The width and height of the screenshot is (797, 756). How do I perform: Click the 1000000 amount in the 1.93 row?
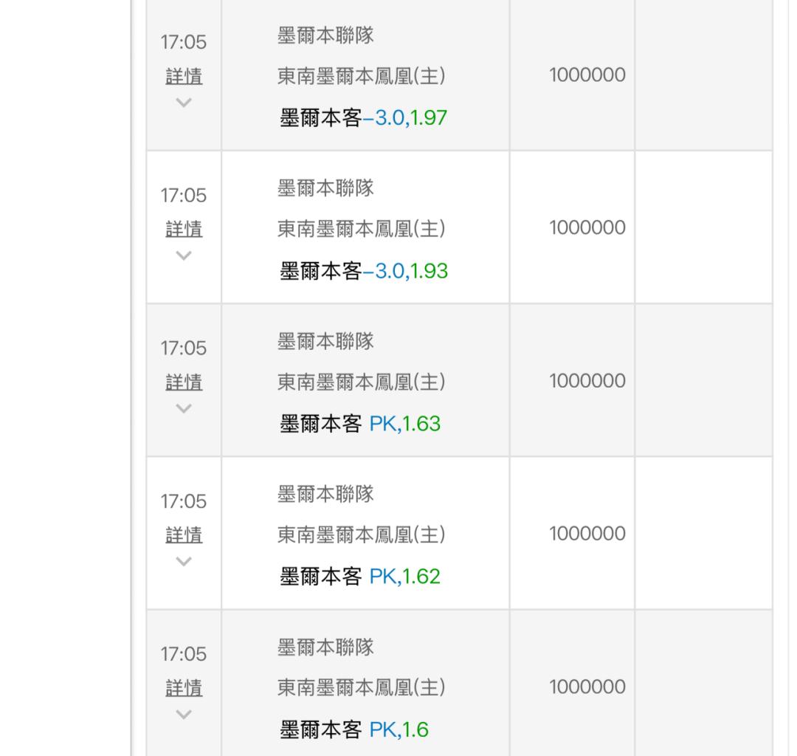[x=587, y=228]
